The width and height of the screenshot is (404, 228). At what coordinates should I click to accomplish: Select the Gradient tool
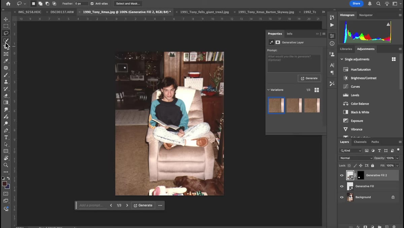[x=6, y=103]
